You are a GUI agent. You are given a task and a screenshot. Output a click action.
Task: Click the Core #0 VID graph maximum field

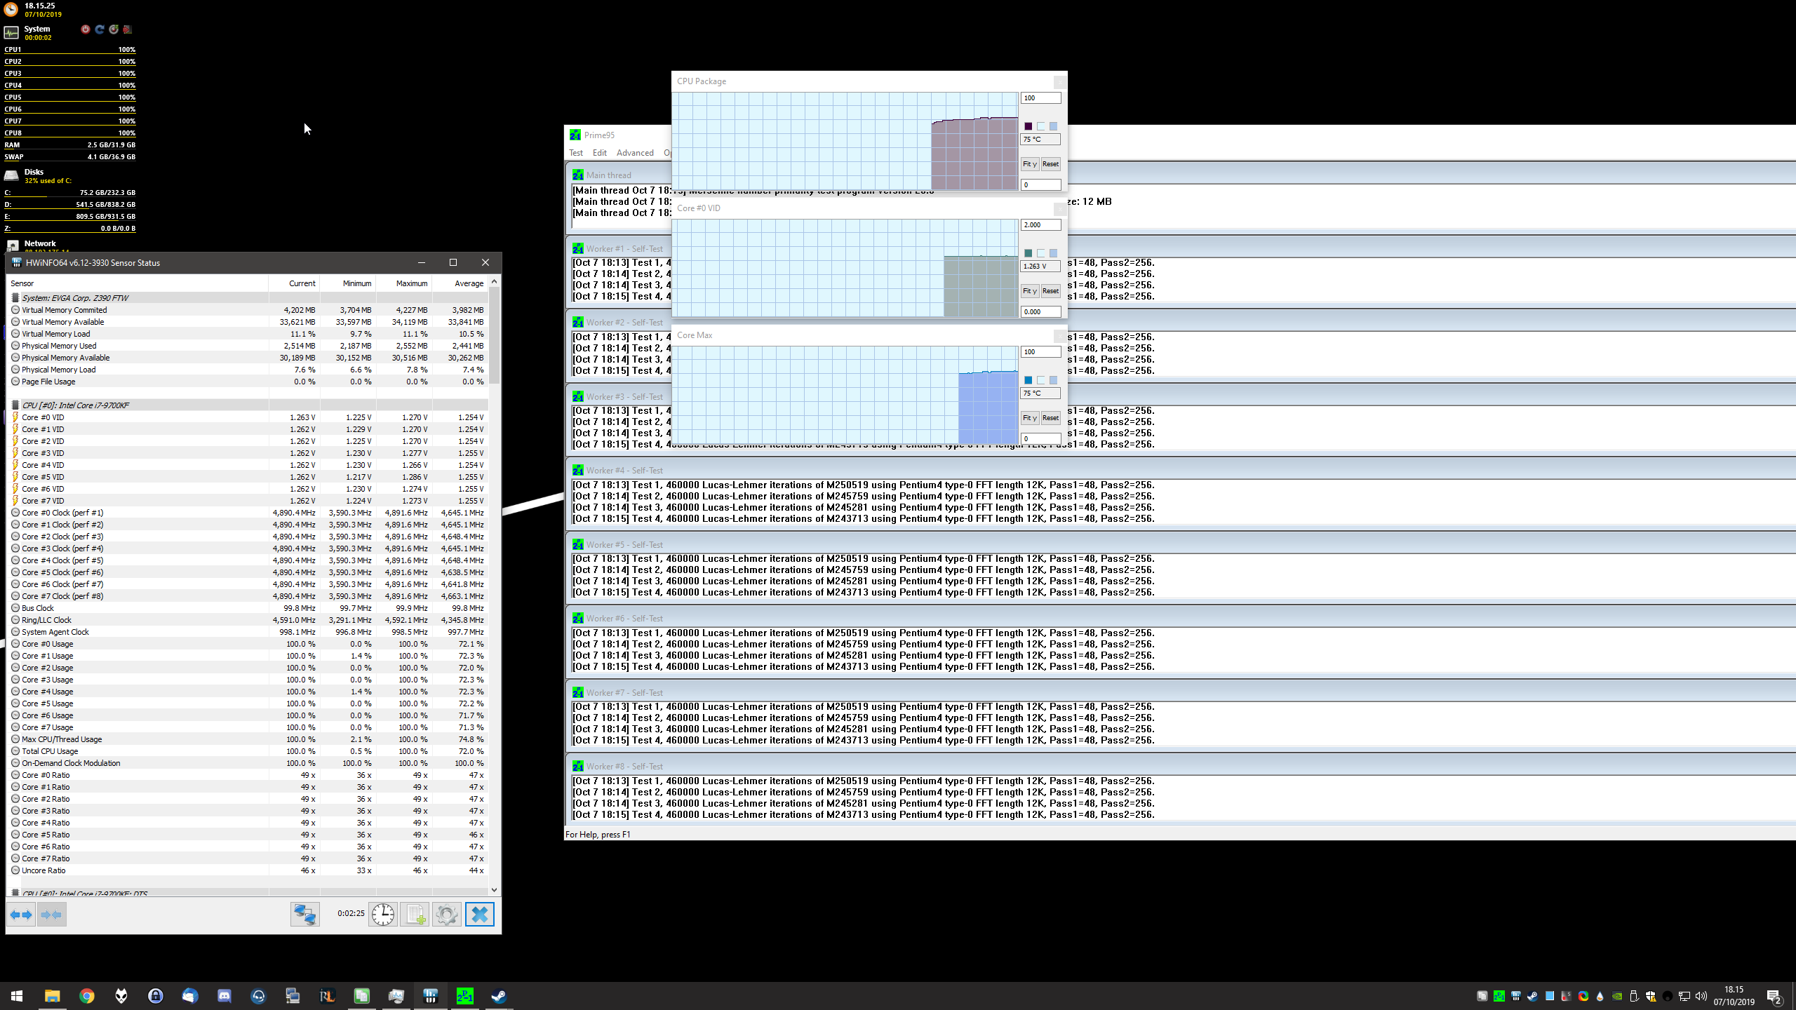click(x=1040, y=225)
